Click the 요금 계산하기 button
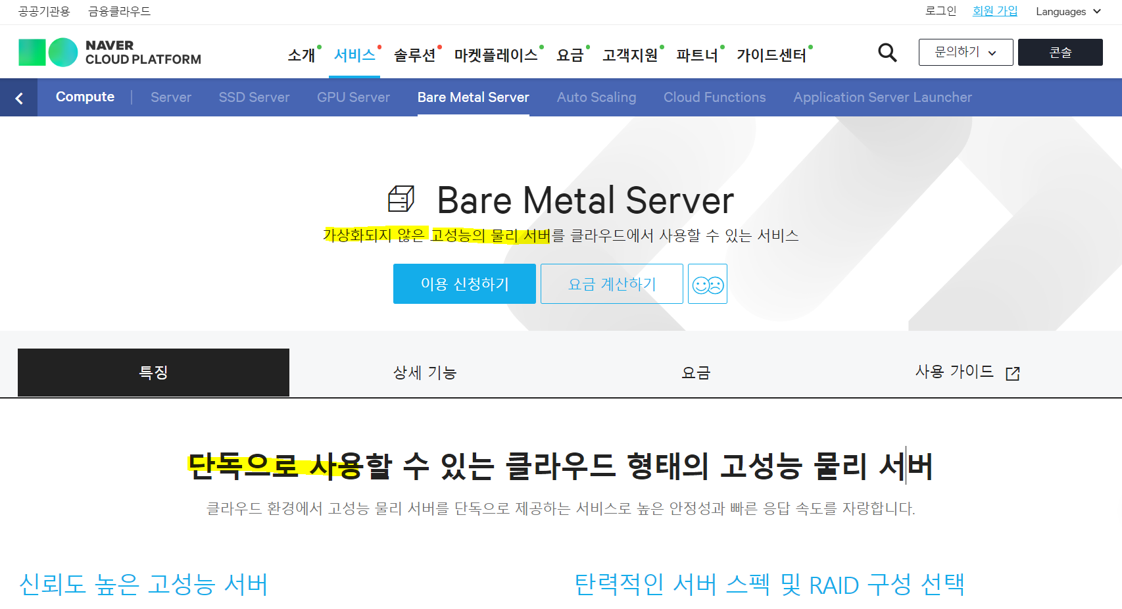This screenshot has width=1122, height=609. tap(612, 284)
